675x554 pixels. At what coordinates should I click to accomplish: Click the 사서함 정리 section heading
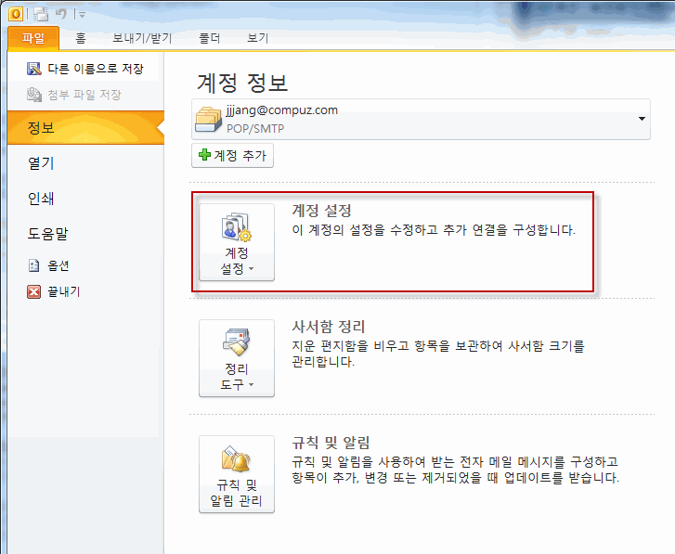pos(329,327)
